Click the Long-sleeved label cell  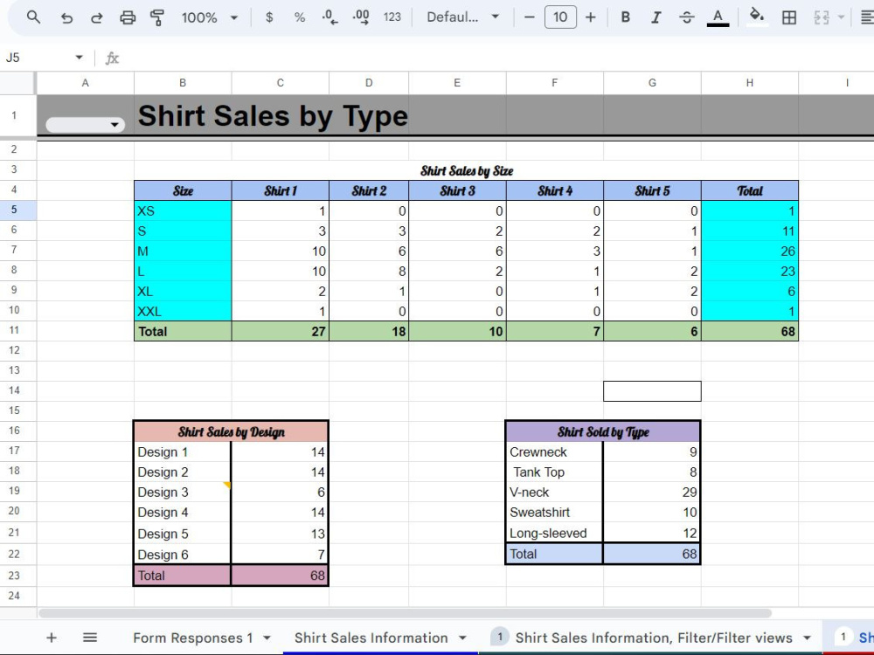[554, 533]
